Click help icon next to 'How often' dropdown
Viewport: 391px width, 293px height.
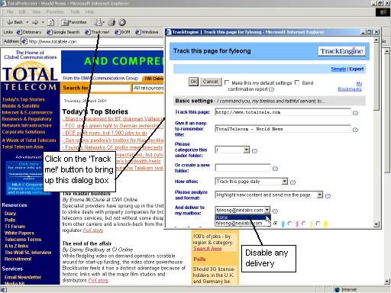point(292,182)
